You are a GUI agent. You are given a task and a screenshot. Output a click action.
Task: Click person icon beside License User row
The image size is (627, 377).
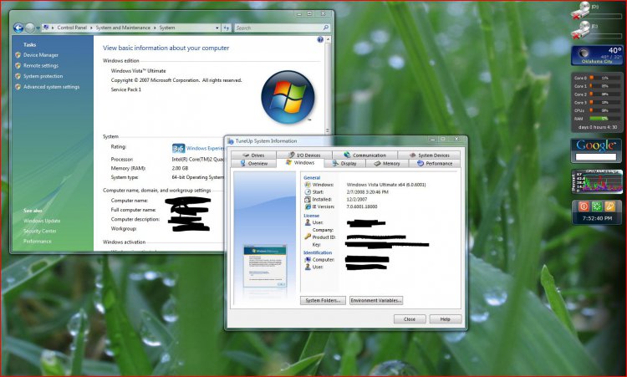tap(308, 222)
